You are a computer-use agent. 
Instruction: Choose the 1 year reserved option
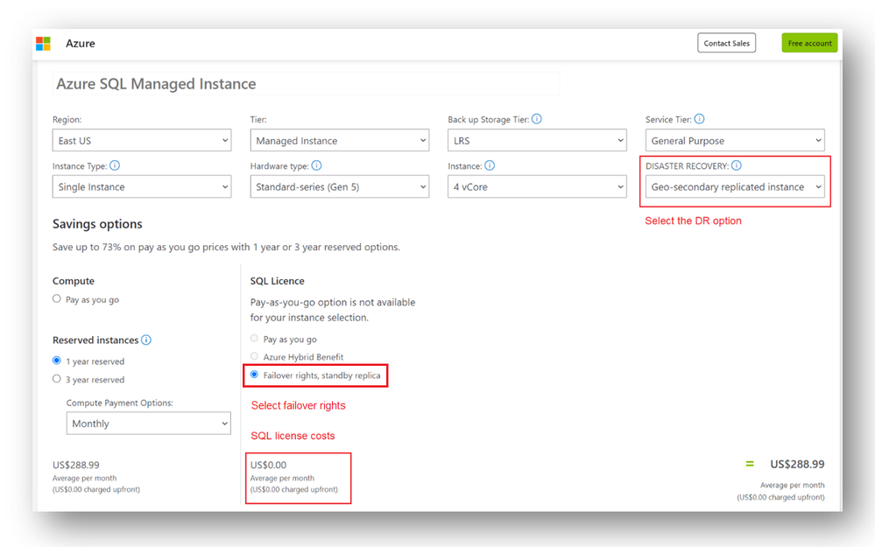(x=57, y=361)
